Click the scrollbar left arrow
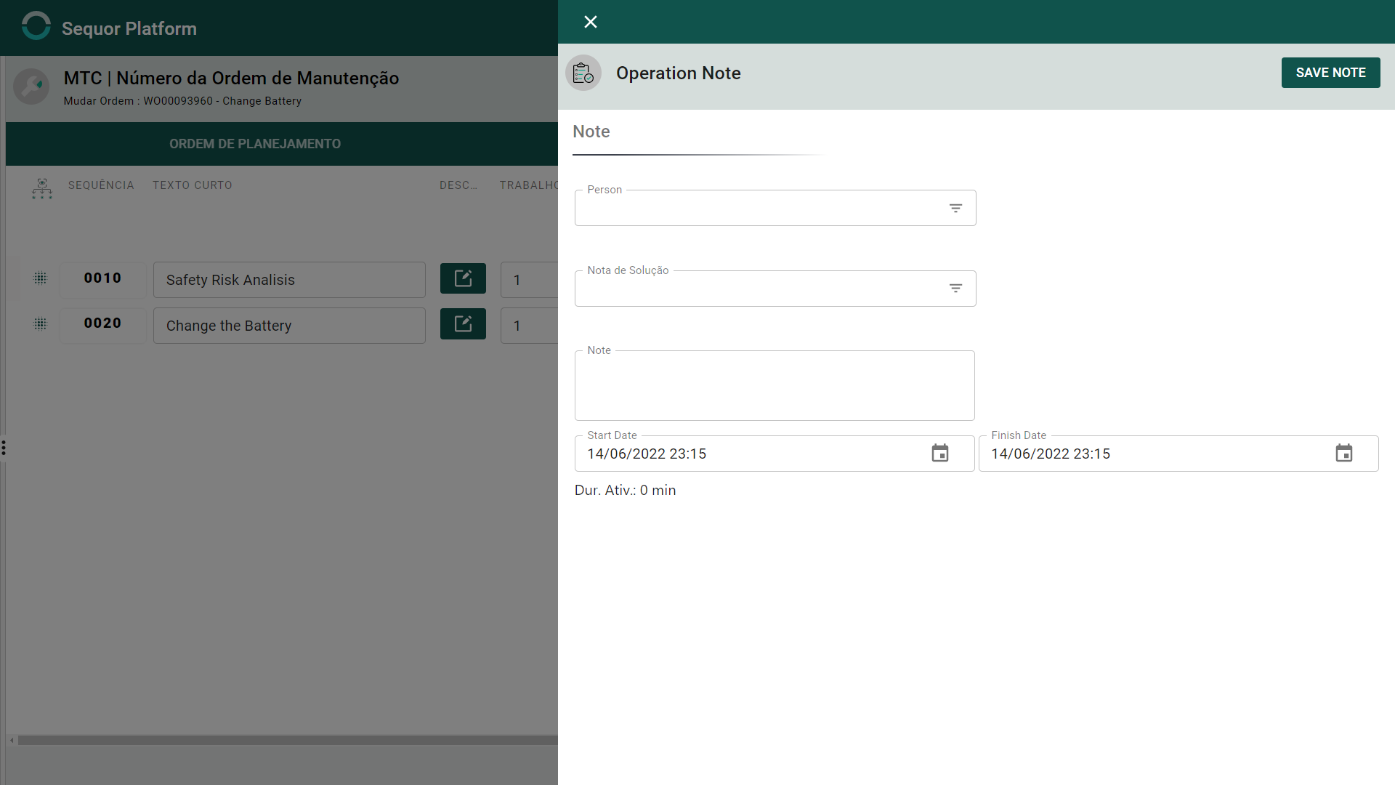Screen dimensions: 1395x785 point(12,740)
